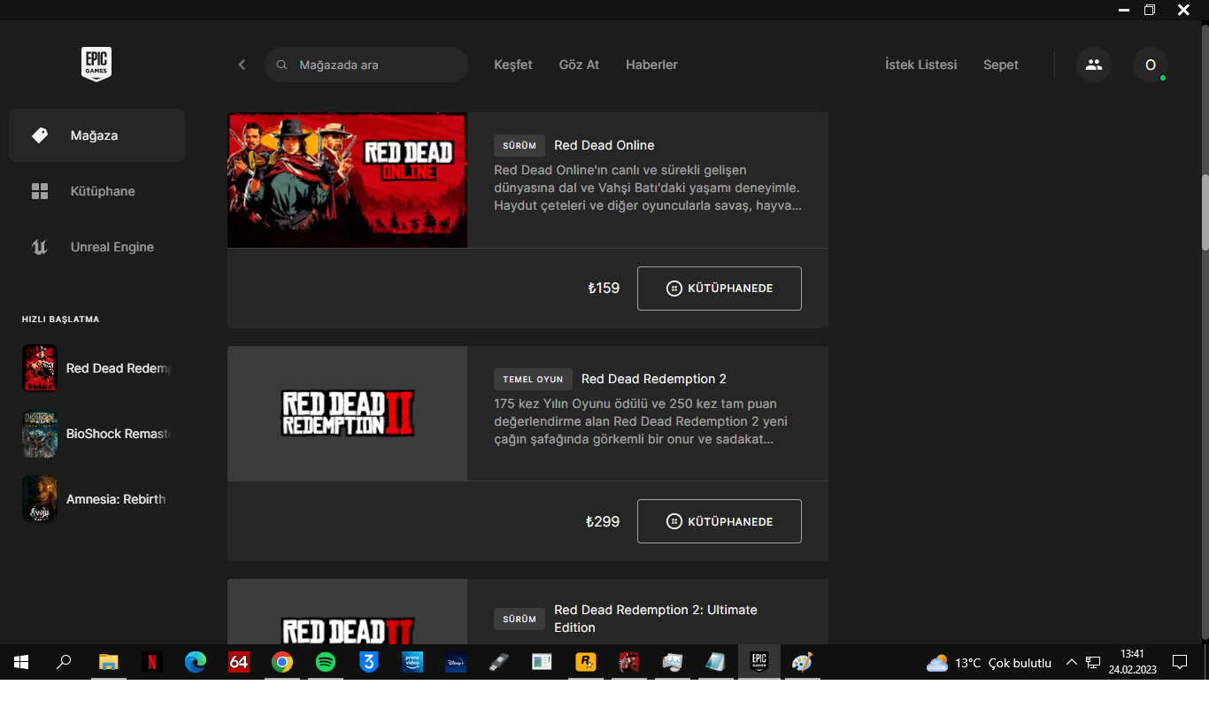The width and height of the screenshot is (1209, 708).
Task: Click SÜRÜM badge next to Red Dead Online
Action: click(x=520, y=145)
